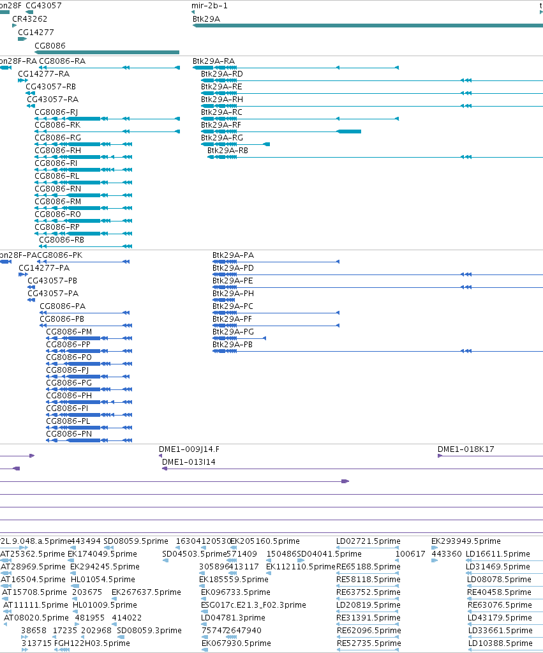Click protein CG8086-PK

59,255
